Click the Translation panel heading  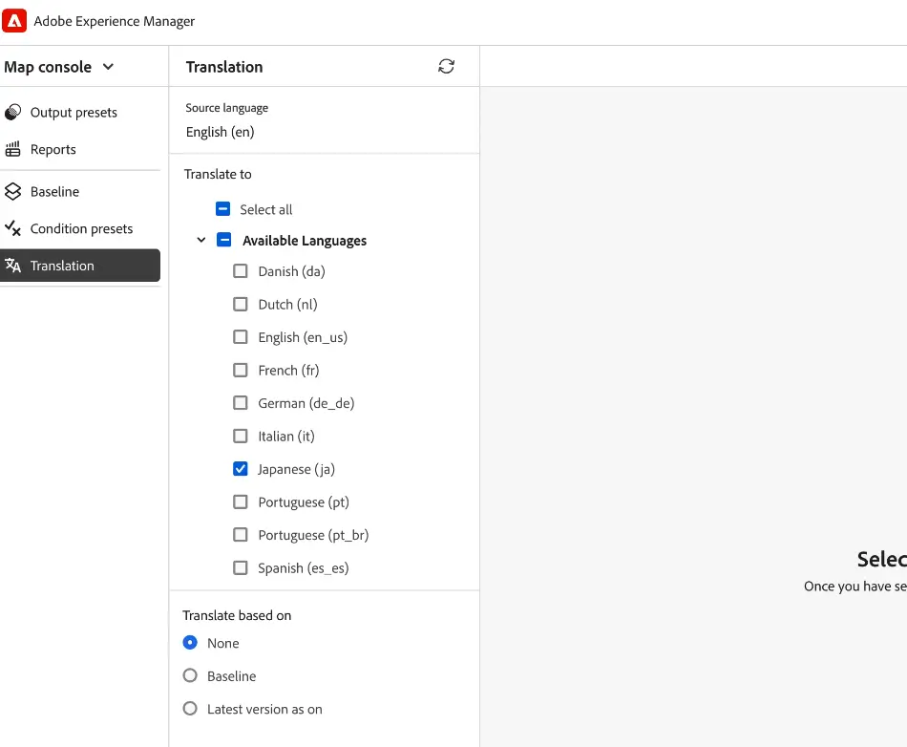click(224, 67)
